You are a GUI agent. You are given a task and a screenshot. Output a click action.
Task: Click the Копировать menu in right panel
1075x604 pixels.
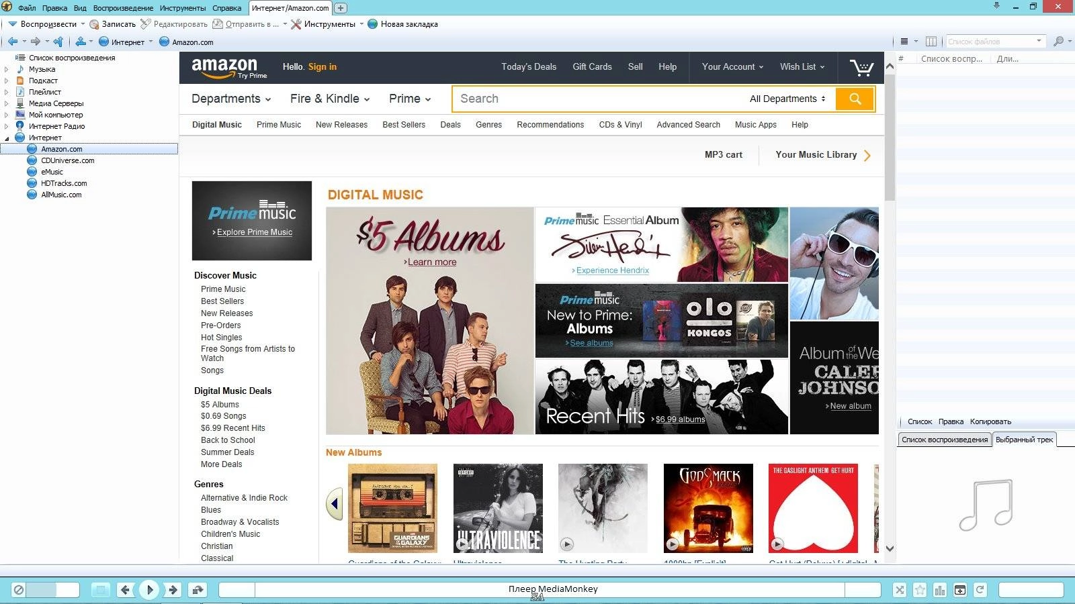coord(990,422)
